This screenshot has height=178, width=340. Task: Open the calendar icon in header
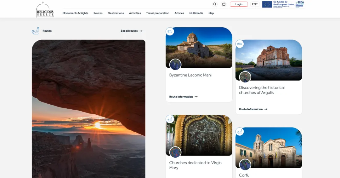point(224,4)
